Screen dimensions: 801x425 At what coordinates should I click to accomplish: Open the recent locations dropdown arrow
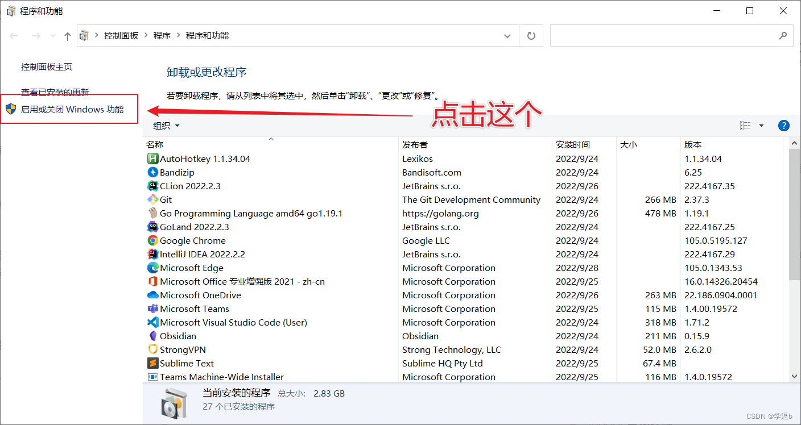tap(53, 36)
